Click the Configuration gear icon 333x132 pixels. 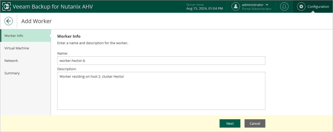point(301,6)
